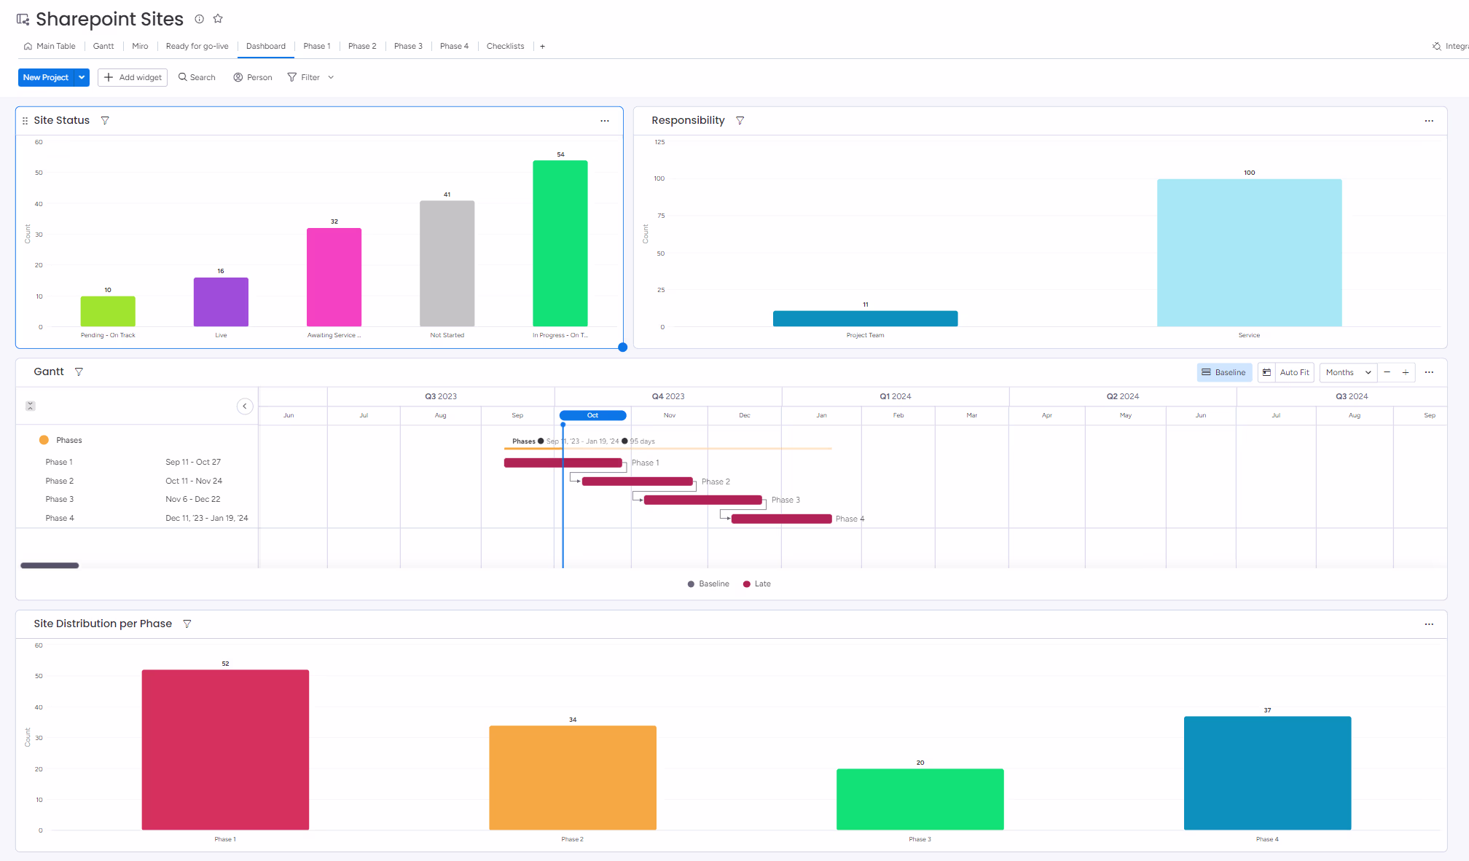This screenshot has width=1469, height=861.
Task: Click the Pending - On Track bar
Action: pyautogui.click(x=108, y=311)
